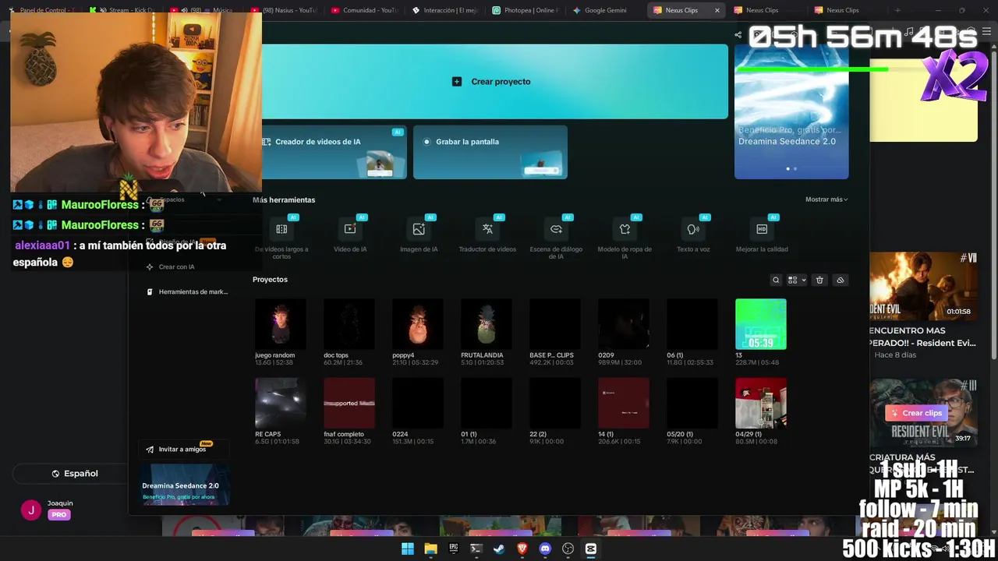Screen dimensions: 998x561
Task: Open the 14 (1) project
Action: click(624, 403)
